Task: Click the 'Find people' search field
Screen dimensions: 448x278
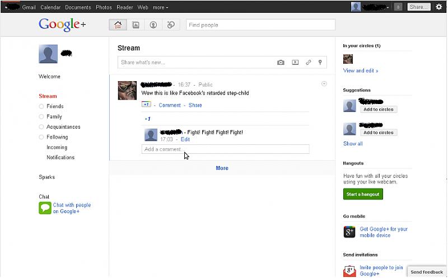Action: (x=260, y=25)
